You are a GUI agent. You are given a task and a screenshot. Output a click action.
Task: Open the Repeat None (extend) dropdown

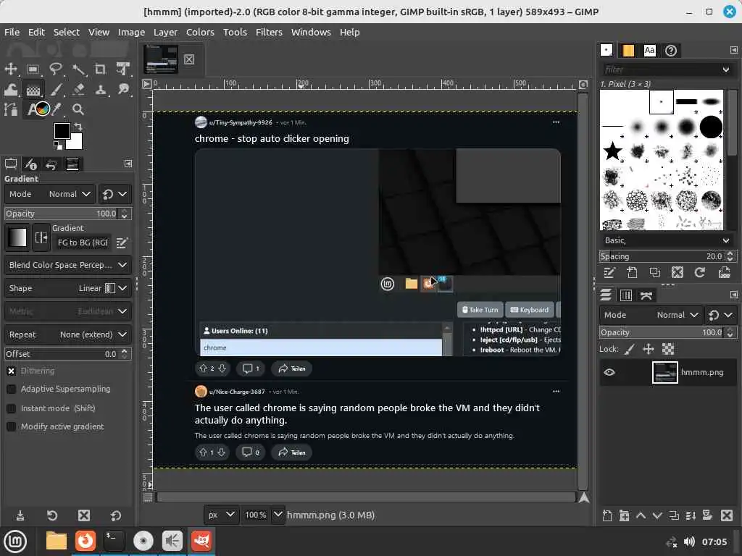[x=67, y=334]
